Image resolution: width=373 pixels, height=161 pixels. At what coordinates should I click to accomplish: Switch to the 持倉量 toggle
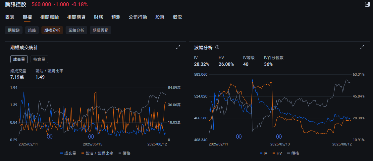tap(39, 60)
